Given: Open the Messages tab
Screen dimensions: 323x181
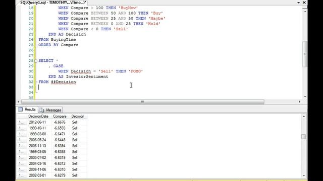Looking at the screenshot, I should [x=50, y=110].
